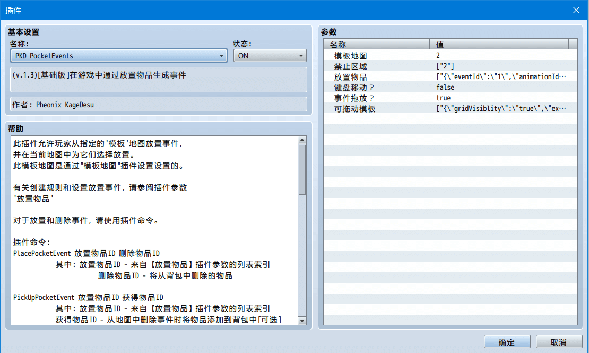
Task: Select the 键盘移动？ parameter row
Action: point(450,87)
